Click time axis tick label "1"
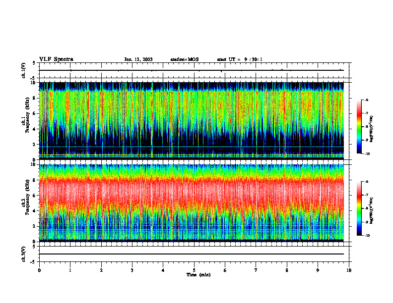 coord(70,270)
